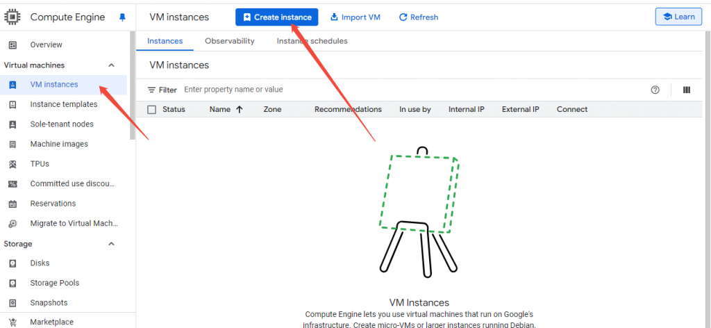Click the Marketplace cart icon
The height and width of the screenshot is (328, 711).
click(12, 322)
